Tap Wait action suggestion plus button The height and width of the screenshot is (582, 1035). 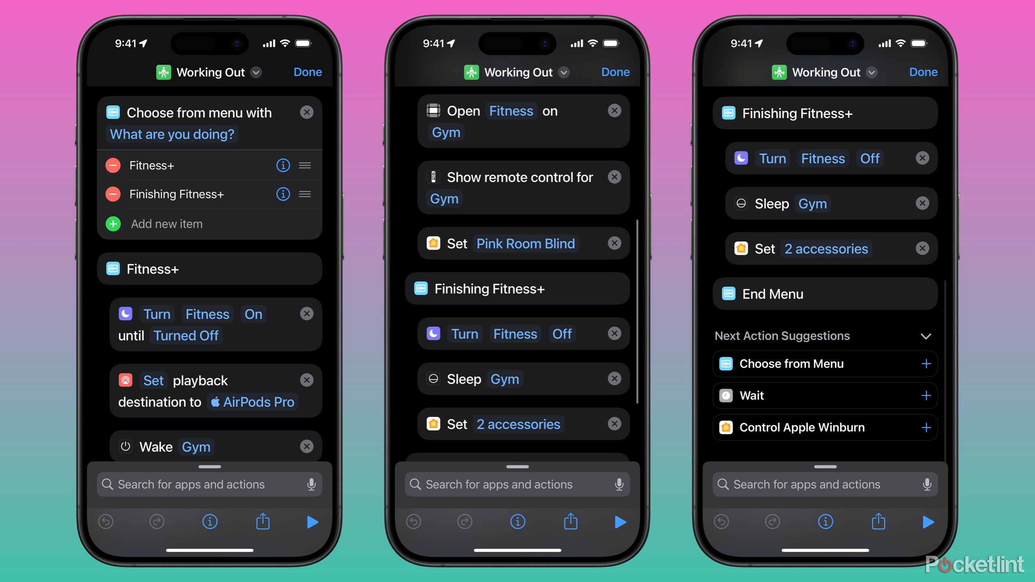click(x=926, y=395)
